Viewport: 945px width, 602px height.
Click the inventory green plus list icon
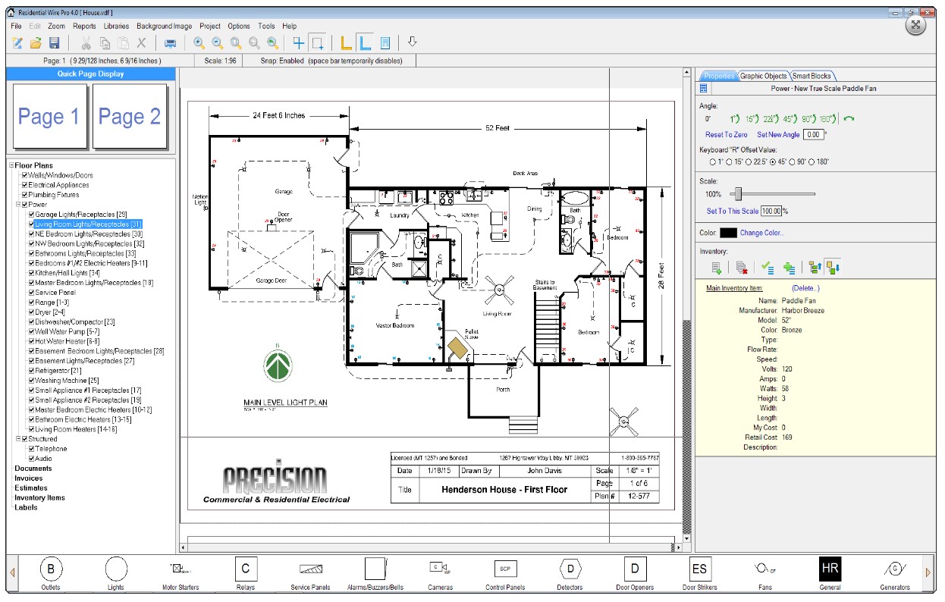789,267
